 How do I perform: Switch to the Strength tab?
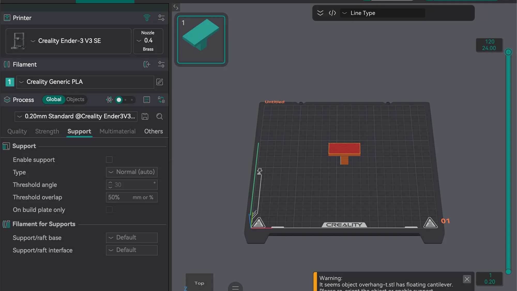click(47, 131)
